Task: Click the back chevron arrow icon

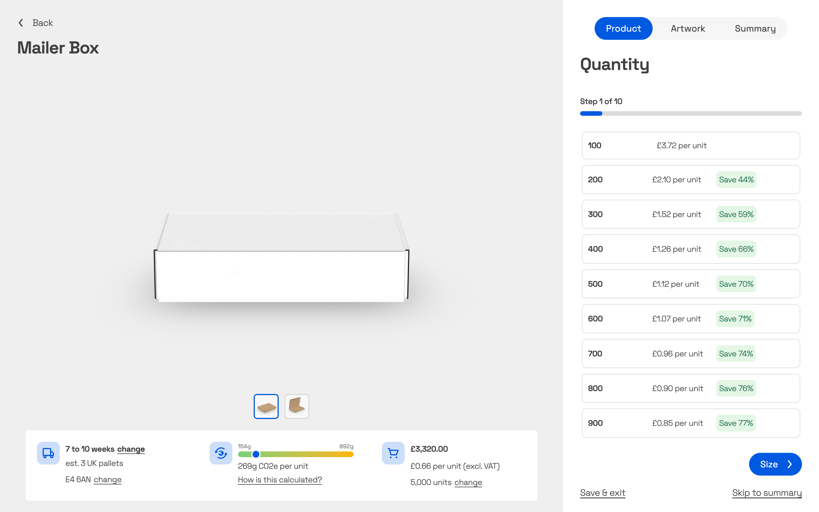Action: click(x=21, y=23)
